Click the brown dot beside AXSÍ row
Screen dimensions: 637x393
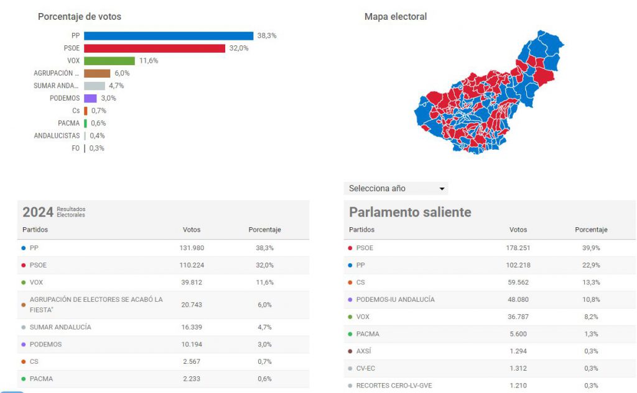(350, 351)
